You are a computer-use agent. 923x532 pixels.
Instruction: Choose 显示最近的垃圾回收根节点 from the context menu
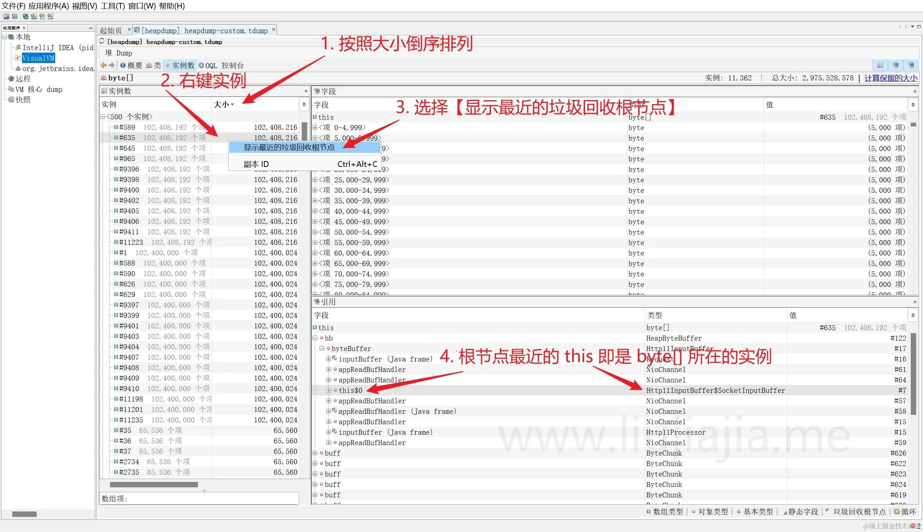pos(289,147)
